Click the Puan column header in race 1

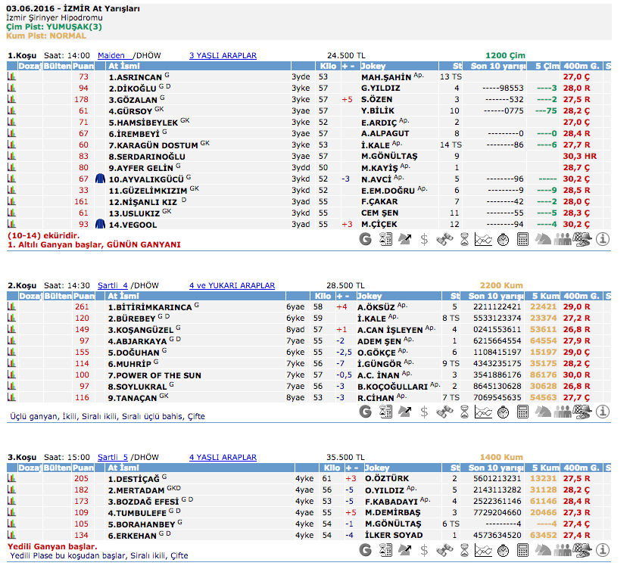tap(83, 66)
